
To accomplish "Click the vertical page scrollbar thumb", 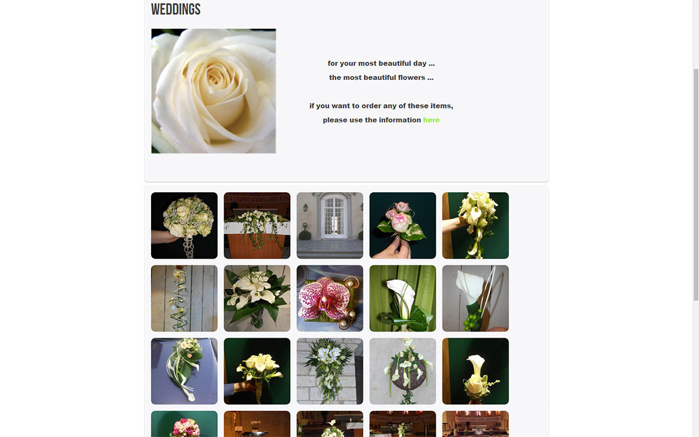I will [x=695, y=185].
